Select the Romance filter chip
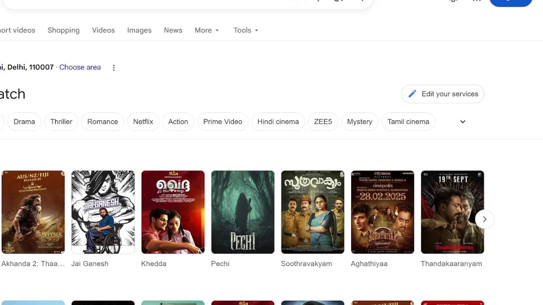The image size is (543, 305). click(103, 122)
